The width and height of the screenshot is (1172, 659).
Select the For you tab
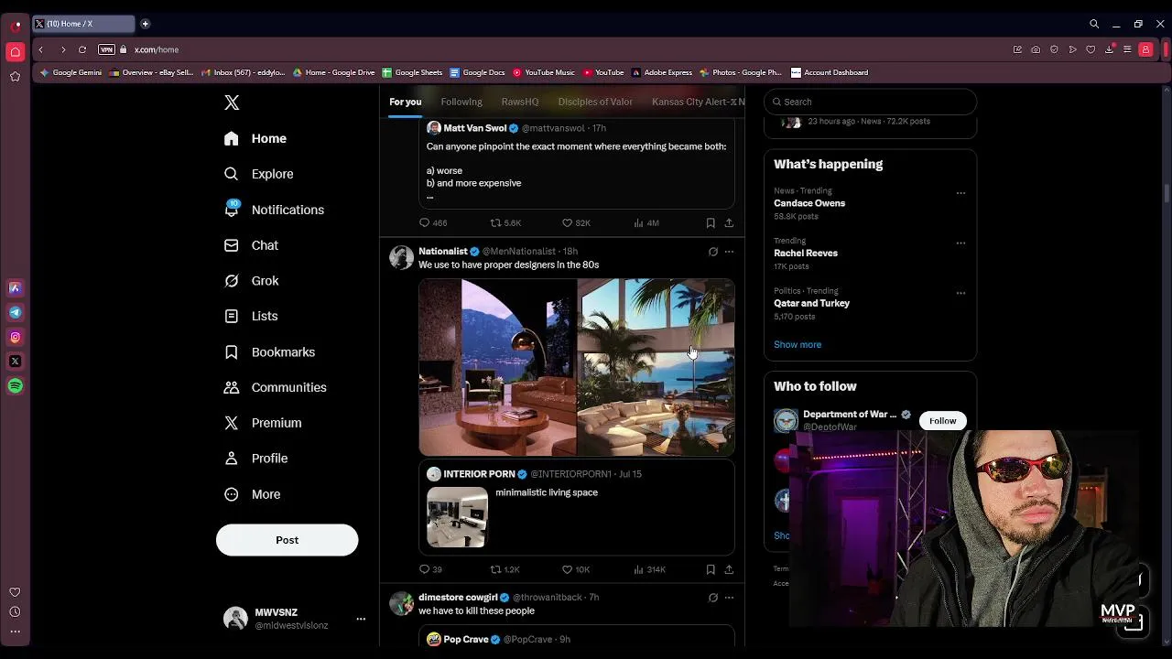pos(406,102)
